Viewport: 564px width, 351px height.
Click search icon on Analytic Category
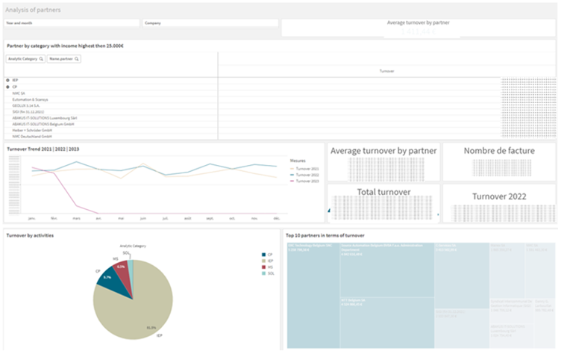pos(41,58)
